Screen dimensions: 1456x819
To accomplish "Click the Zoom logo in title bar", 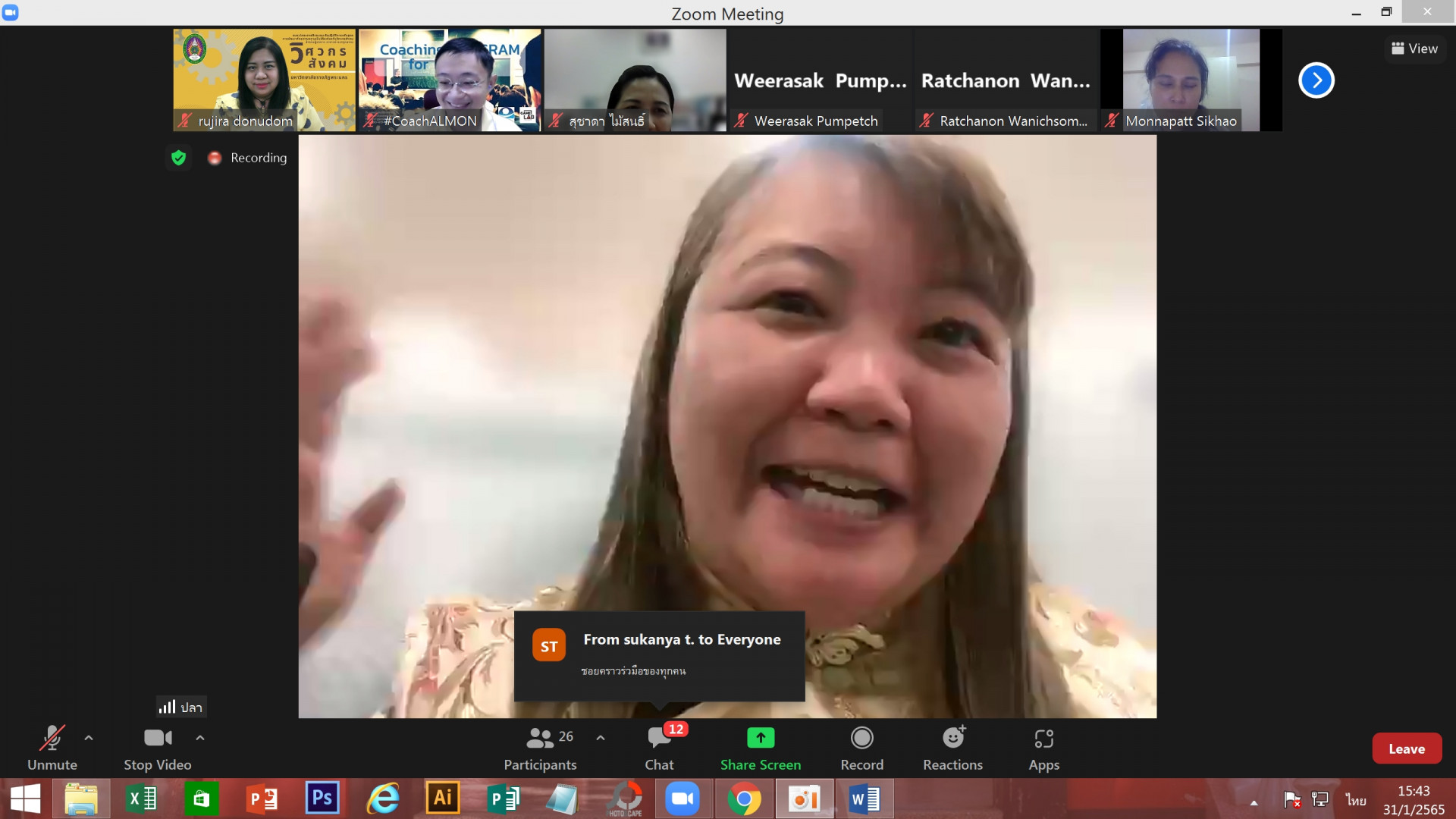I will [11, 12].
